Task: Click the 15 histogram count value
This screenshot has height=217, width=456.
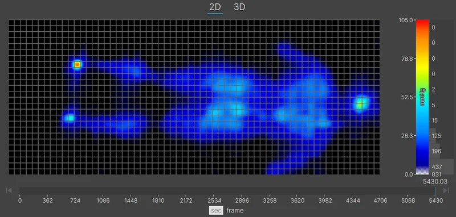Action: tap(435, 120)
